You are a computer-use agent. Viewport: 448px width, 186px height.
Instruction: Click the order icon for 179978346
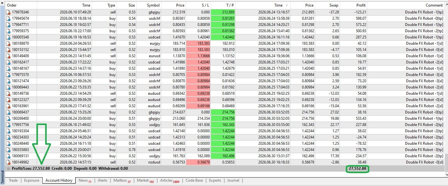[x=8, y=12]
